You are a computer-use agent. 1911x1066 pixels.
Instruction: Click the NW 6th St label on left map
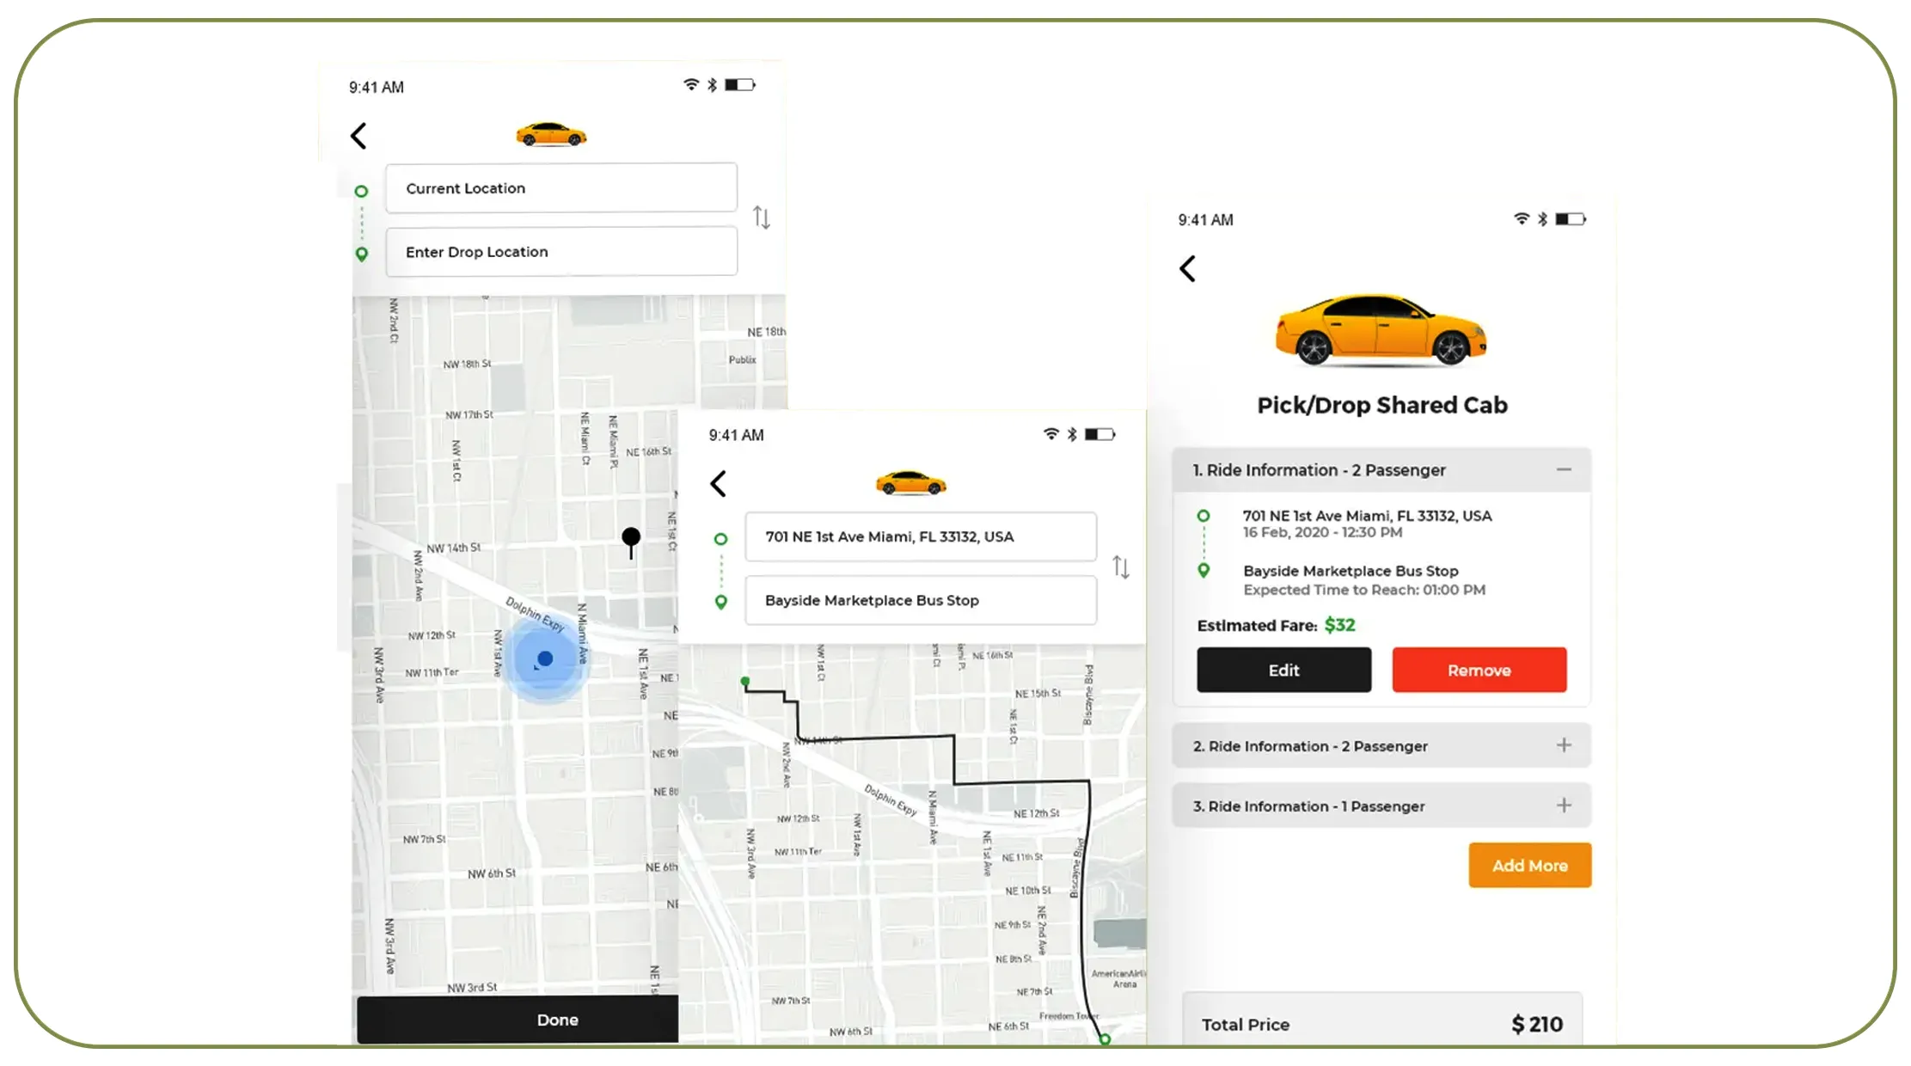[x=491, y=873]
